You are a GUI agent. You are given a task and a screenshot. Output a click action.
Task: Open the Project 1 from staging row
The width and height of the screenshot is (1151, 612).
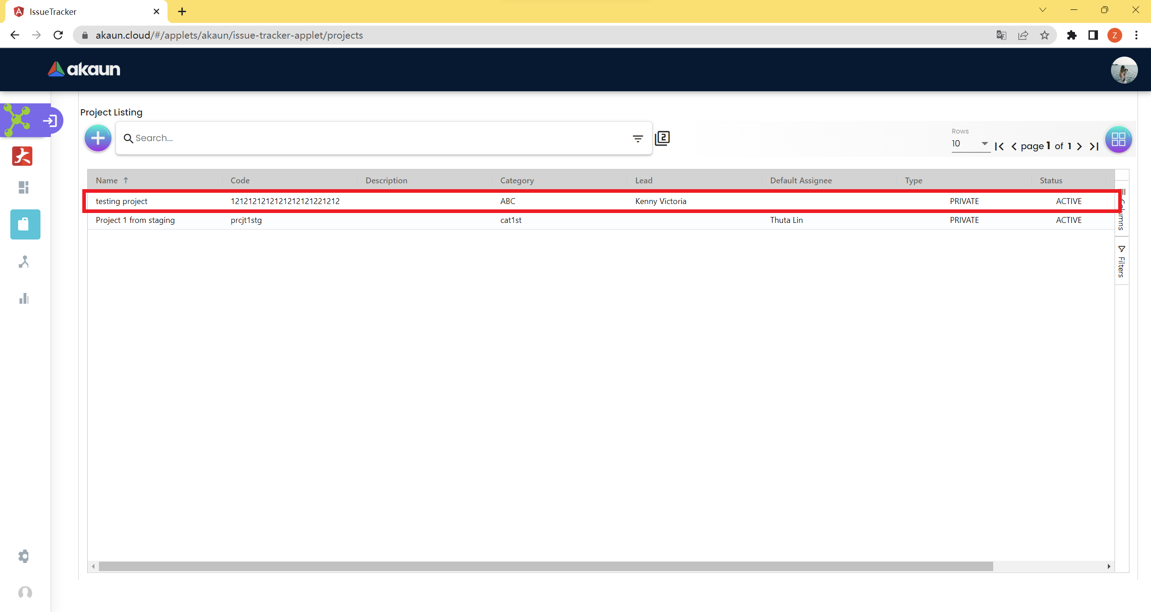[x=135, y=220]
